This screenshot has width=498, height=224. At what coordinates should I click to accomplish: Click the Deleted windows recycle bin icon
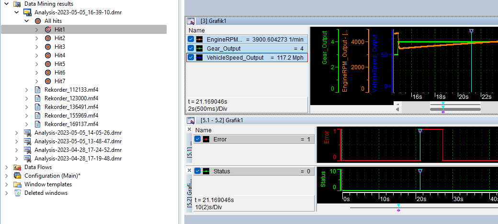point(17,192)
